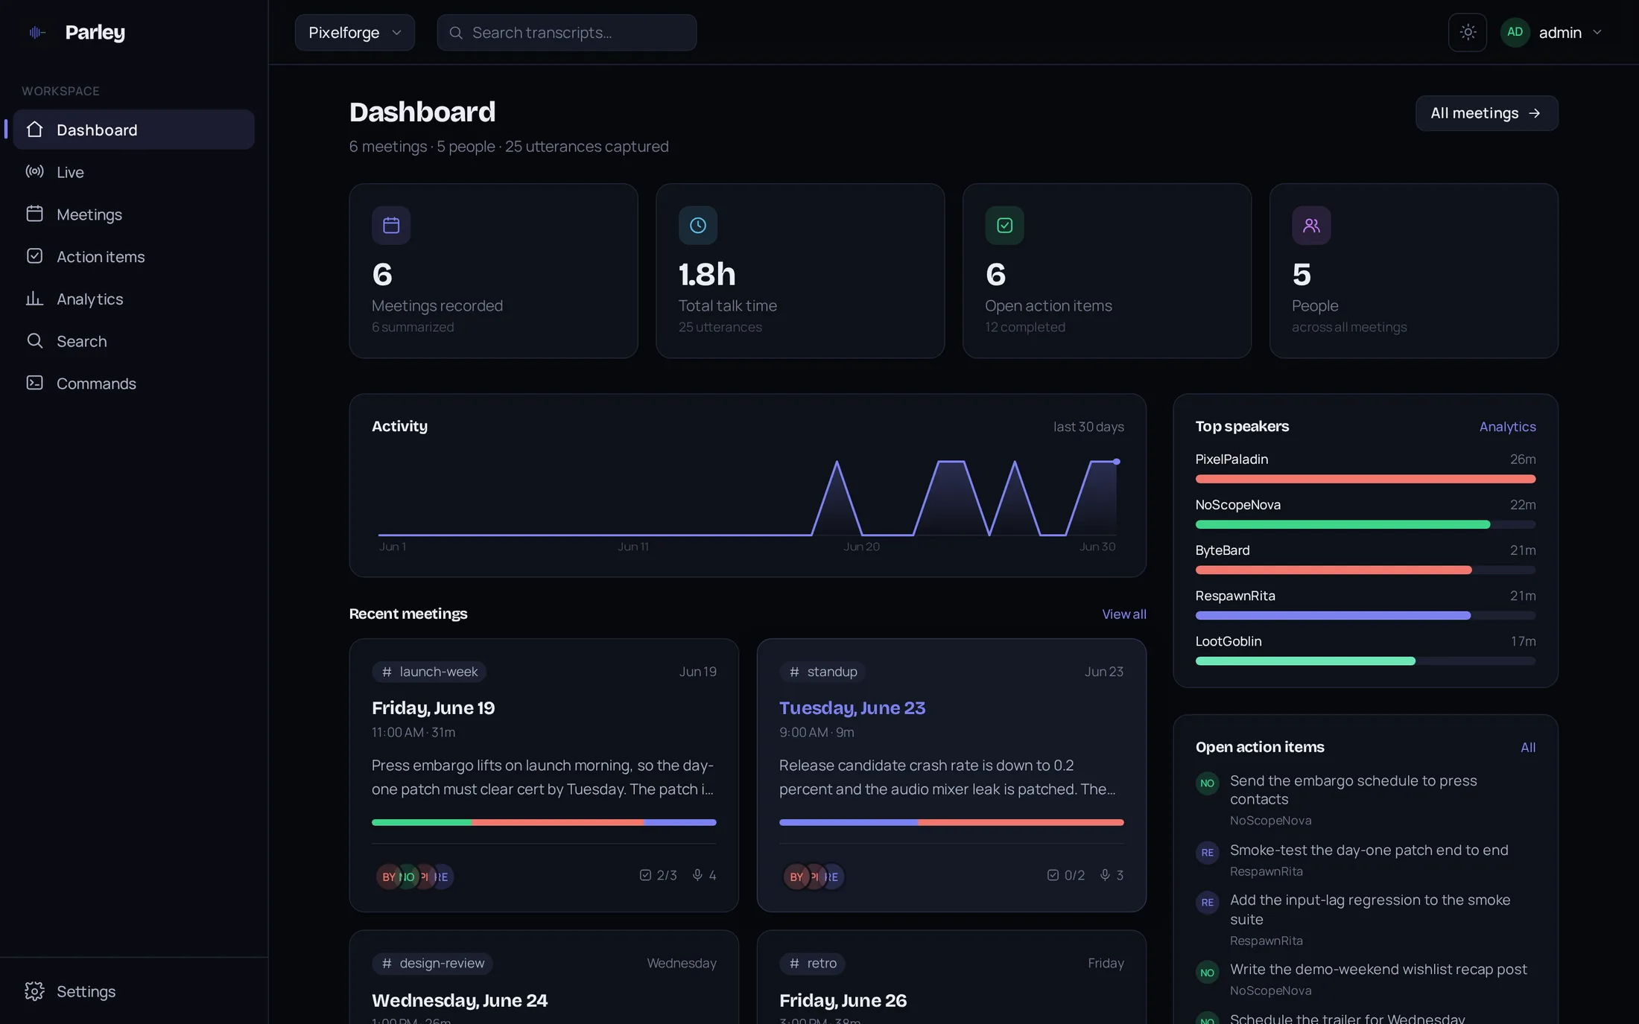Image resolution: width=1639 pixels, height=1024 pixels.
Task: Open 'Write the demo-weekend wishlist recap post'
Action: pyautogui.click(x=1366, y=979)
